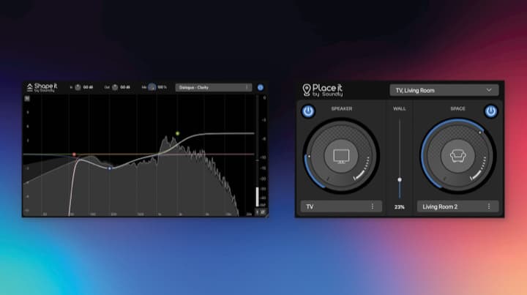Click the Shape it logo icon

(x=29, y=88)
